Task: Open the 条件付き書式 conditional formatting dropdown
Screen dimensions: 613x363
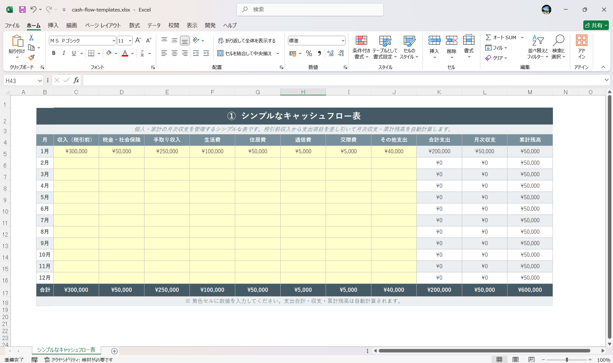Action: 361,47
